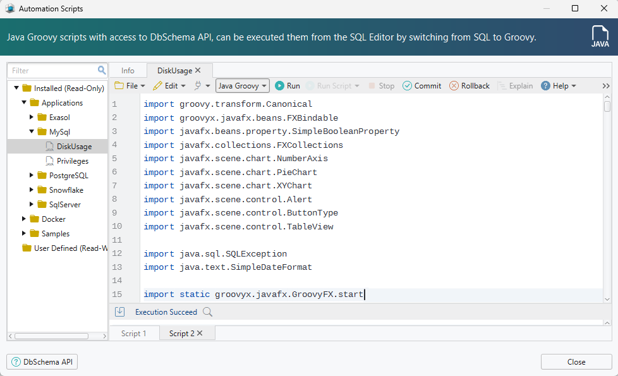Expand the PostgreSQL folder arrow
The width and height of the screenshot is (618, 376).
click(x=32, y=176)
